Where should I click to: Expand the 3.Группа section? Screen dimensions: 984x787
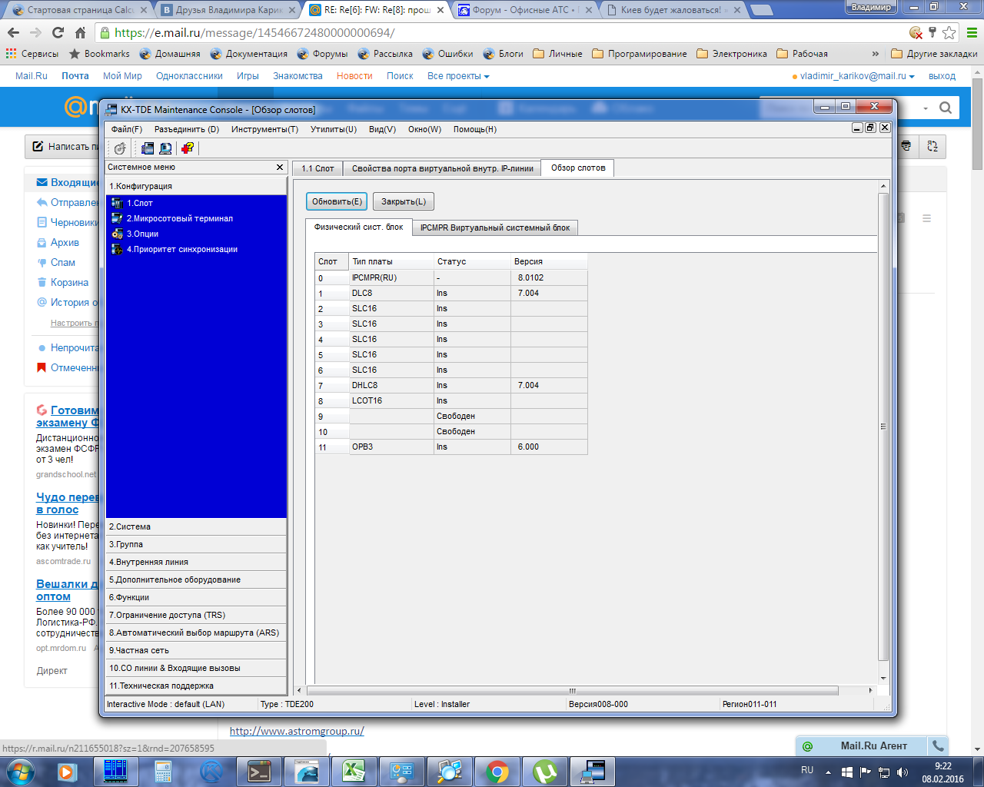click(x=196, y=544)
